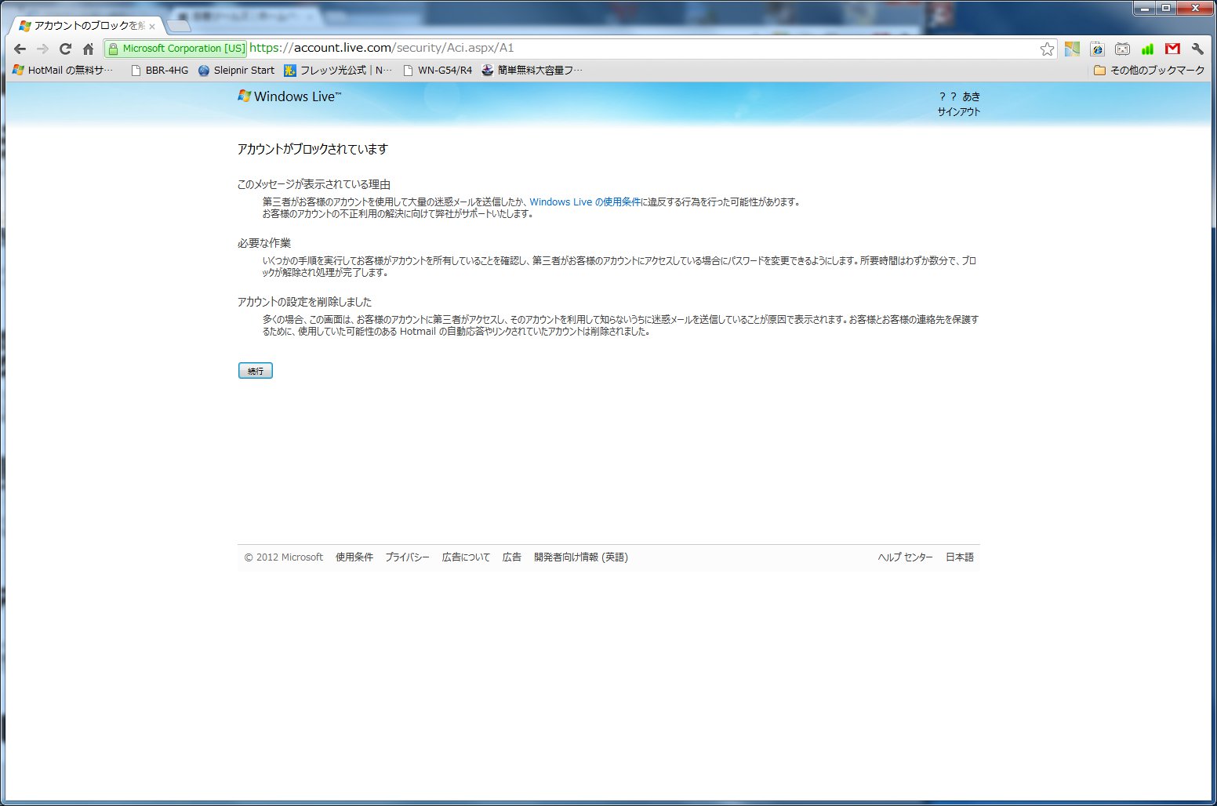Image resolution: width=1217 pixels, height=806 pixels.
Task: Select the account block tab
Action: pos(86,26)
